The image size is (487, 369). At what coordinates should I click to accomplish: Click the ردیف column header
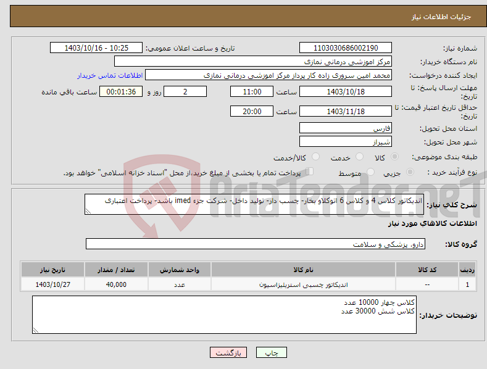[467, 270]
